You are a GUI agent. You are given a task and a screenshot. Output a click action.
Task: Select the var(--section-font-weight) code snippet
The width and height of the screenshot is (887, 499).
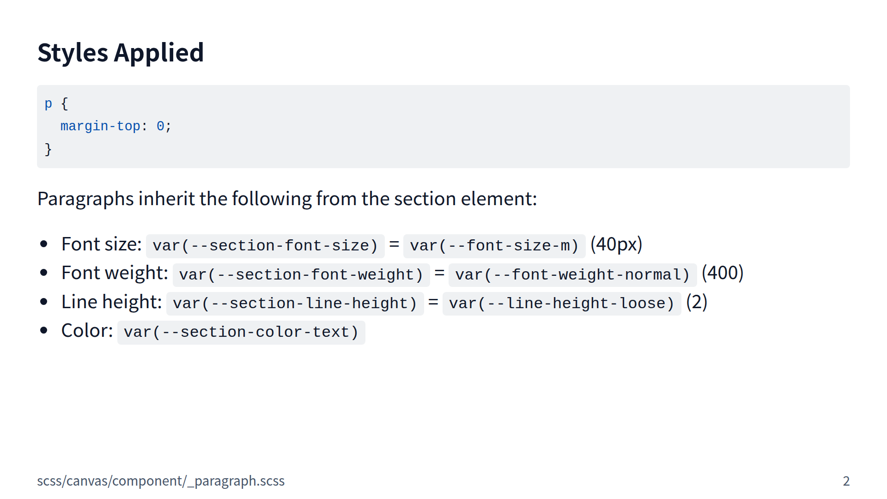(301, 275)
